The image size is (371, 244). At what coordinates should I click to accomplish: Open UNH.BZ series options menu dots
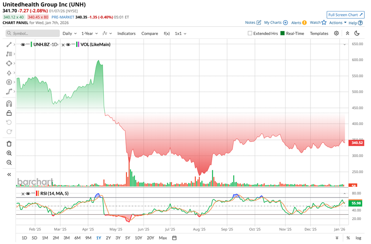click(x=28, y=44)
